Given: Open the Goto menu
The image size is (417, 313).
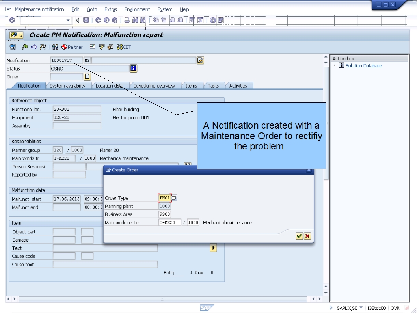Looking at the screenshot, I should tap(92, 9).
